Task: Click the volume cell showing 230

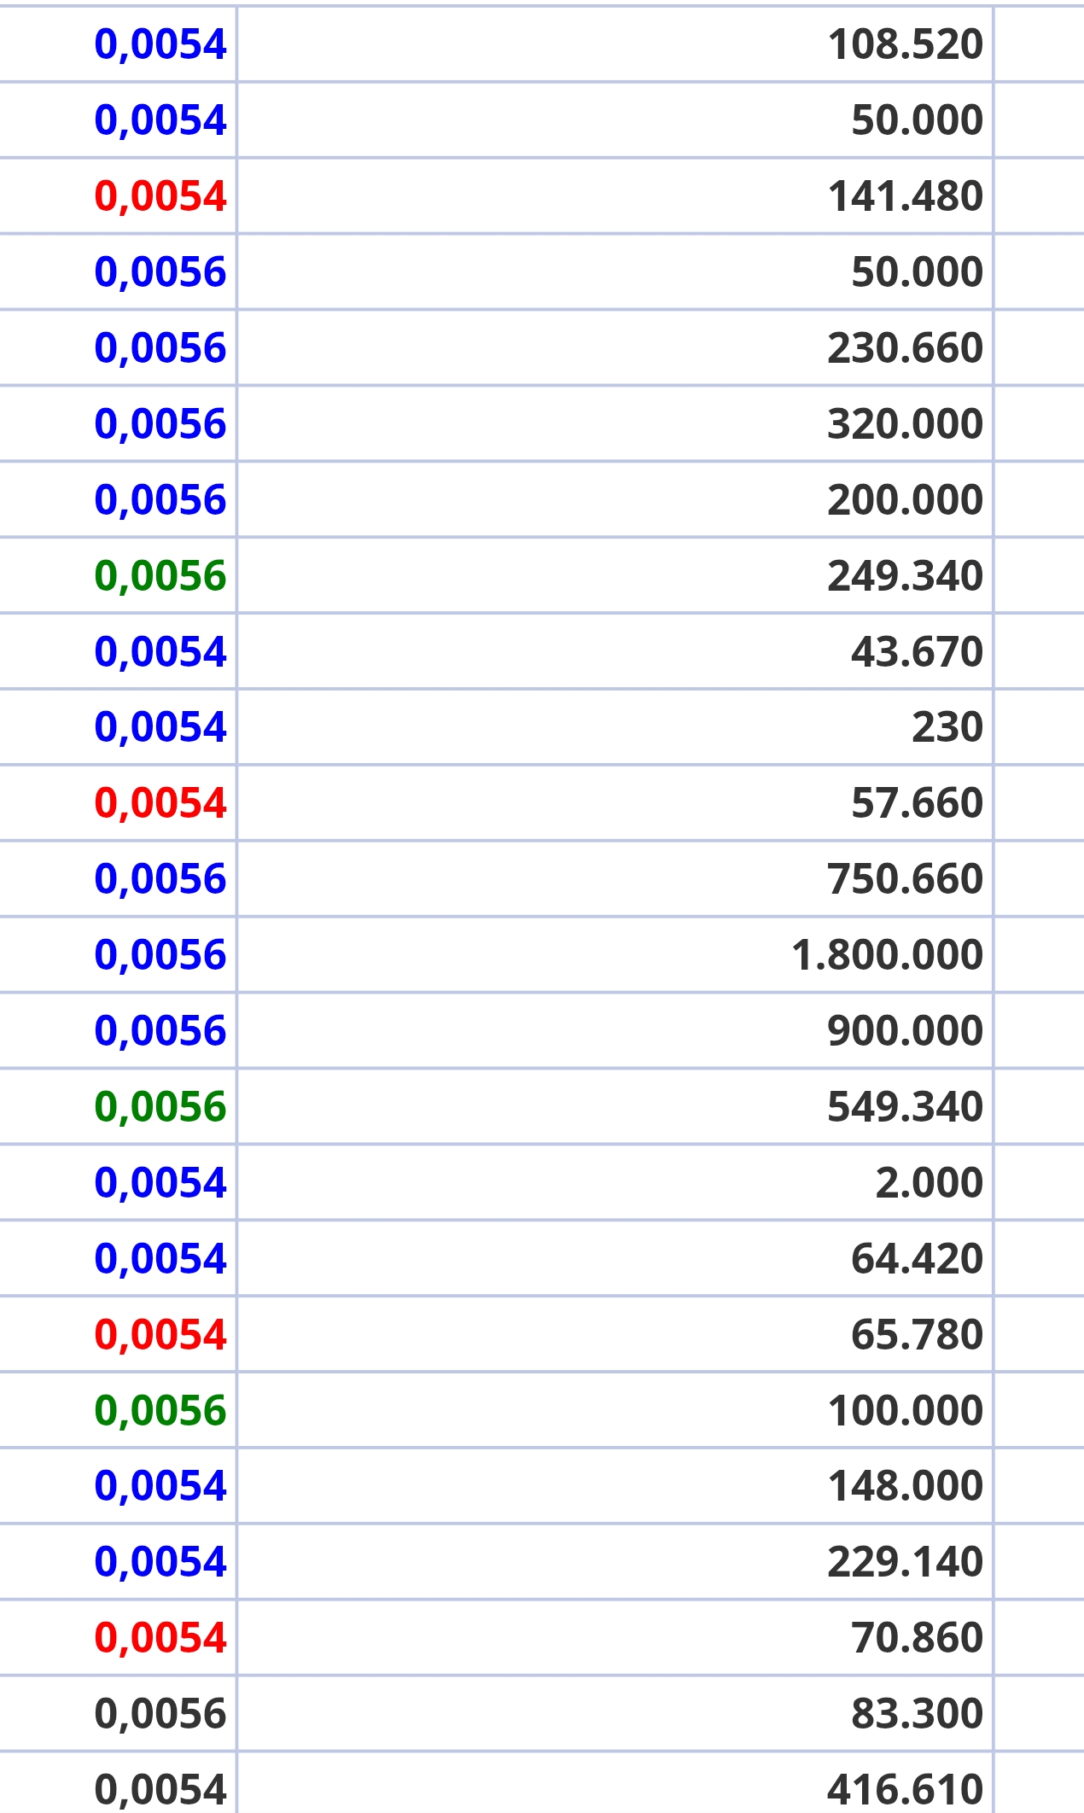Action: tap(947, 727)
